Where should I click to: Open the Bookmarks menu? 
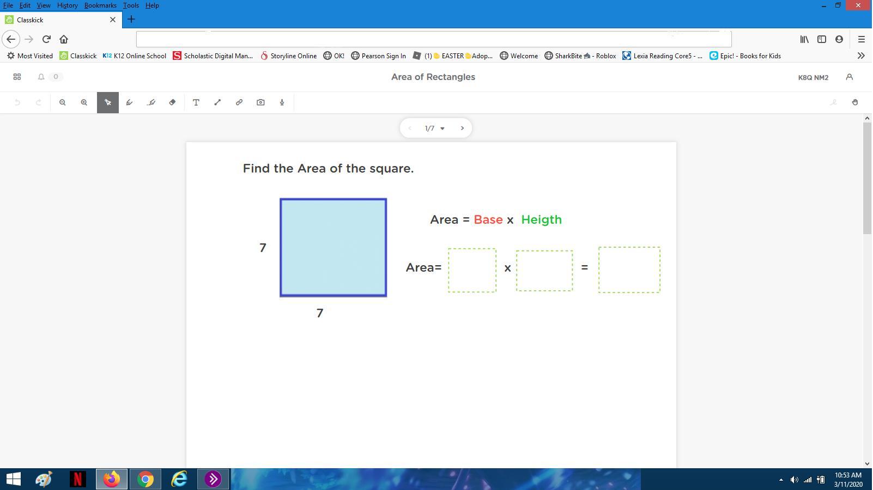[x=100, y=5]
